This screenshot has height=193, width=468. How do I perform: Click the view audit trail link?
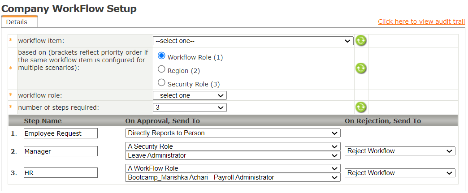pos(421,21)
